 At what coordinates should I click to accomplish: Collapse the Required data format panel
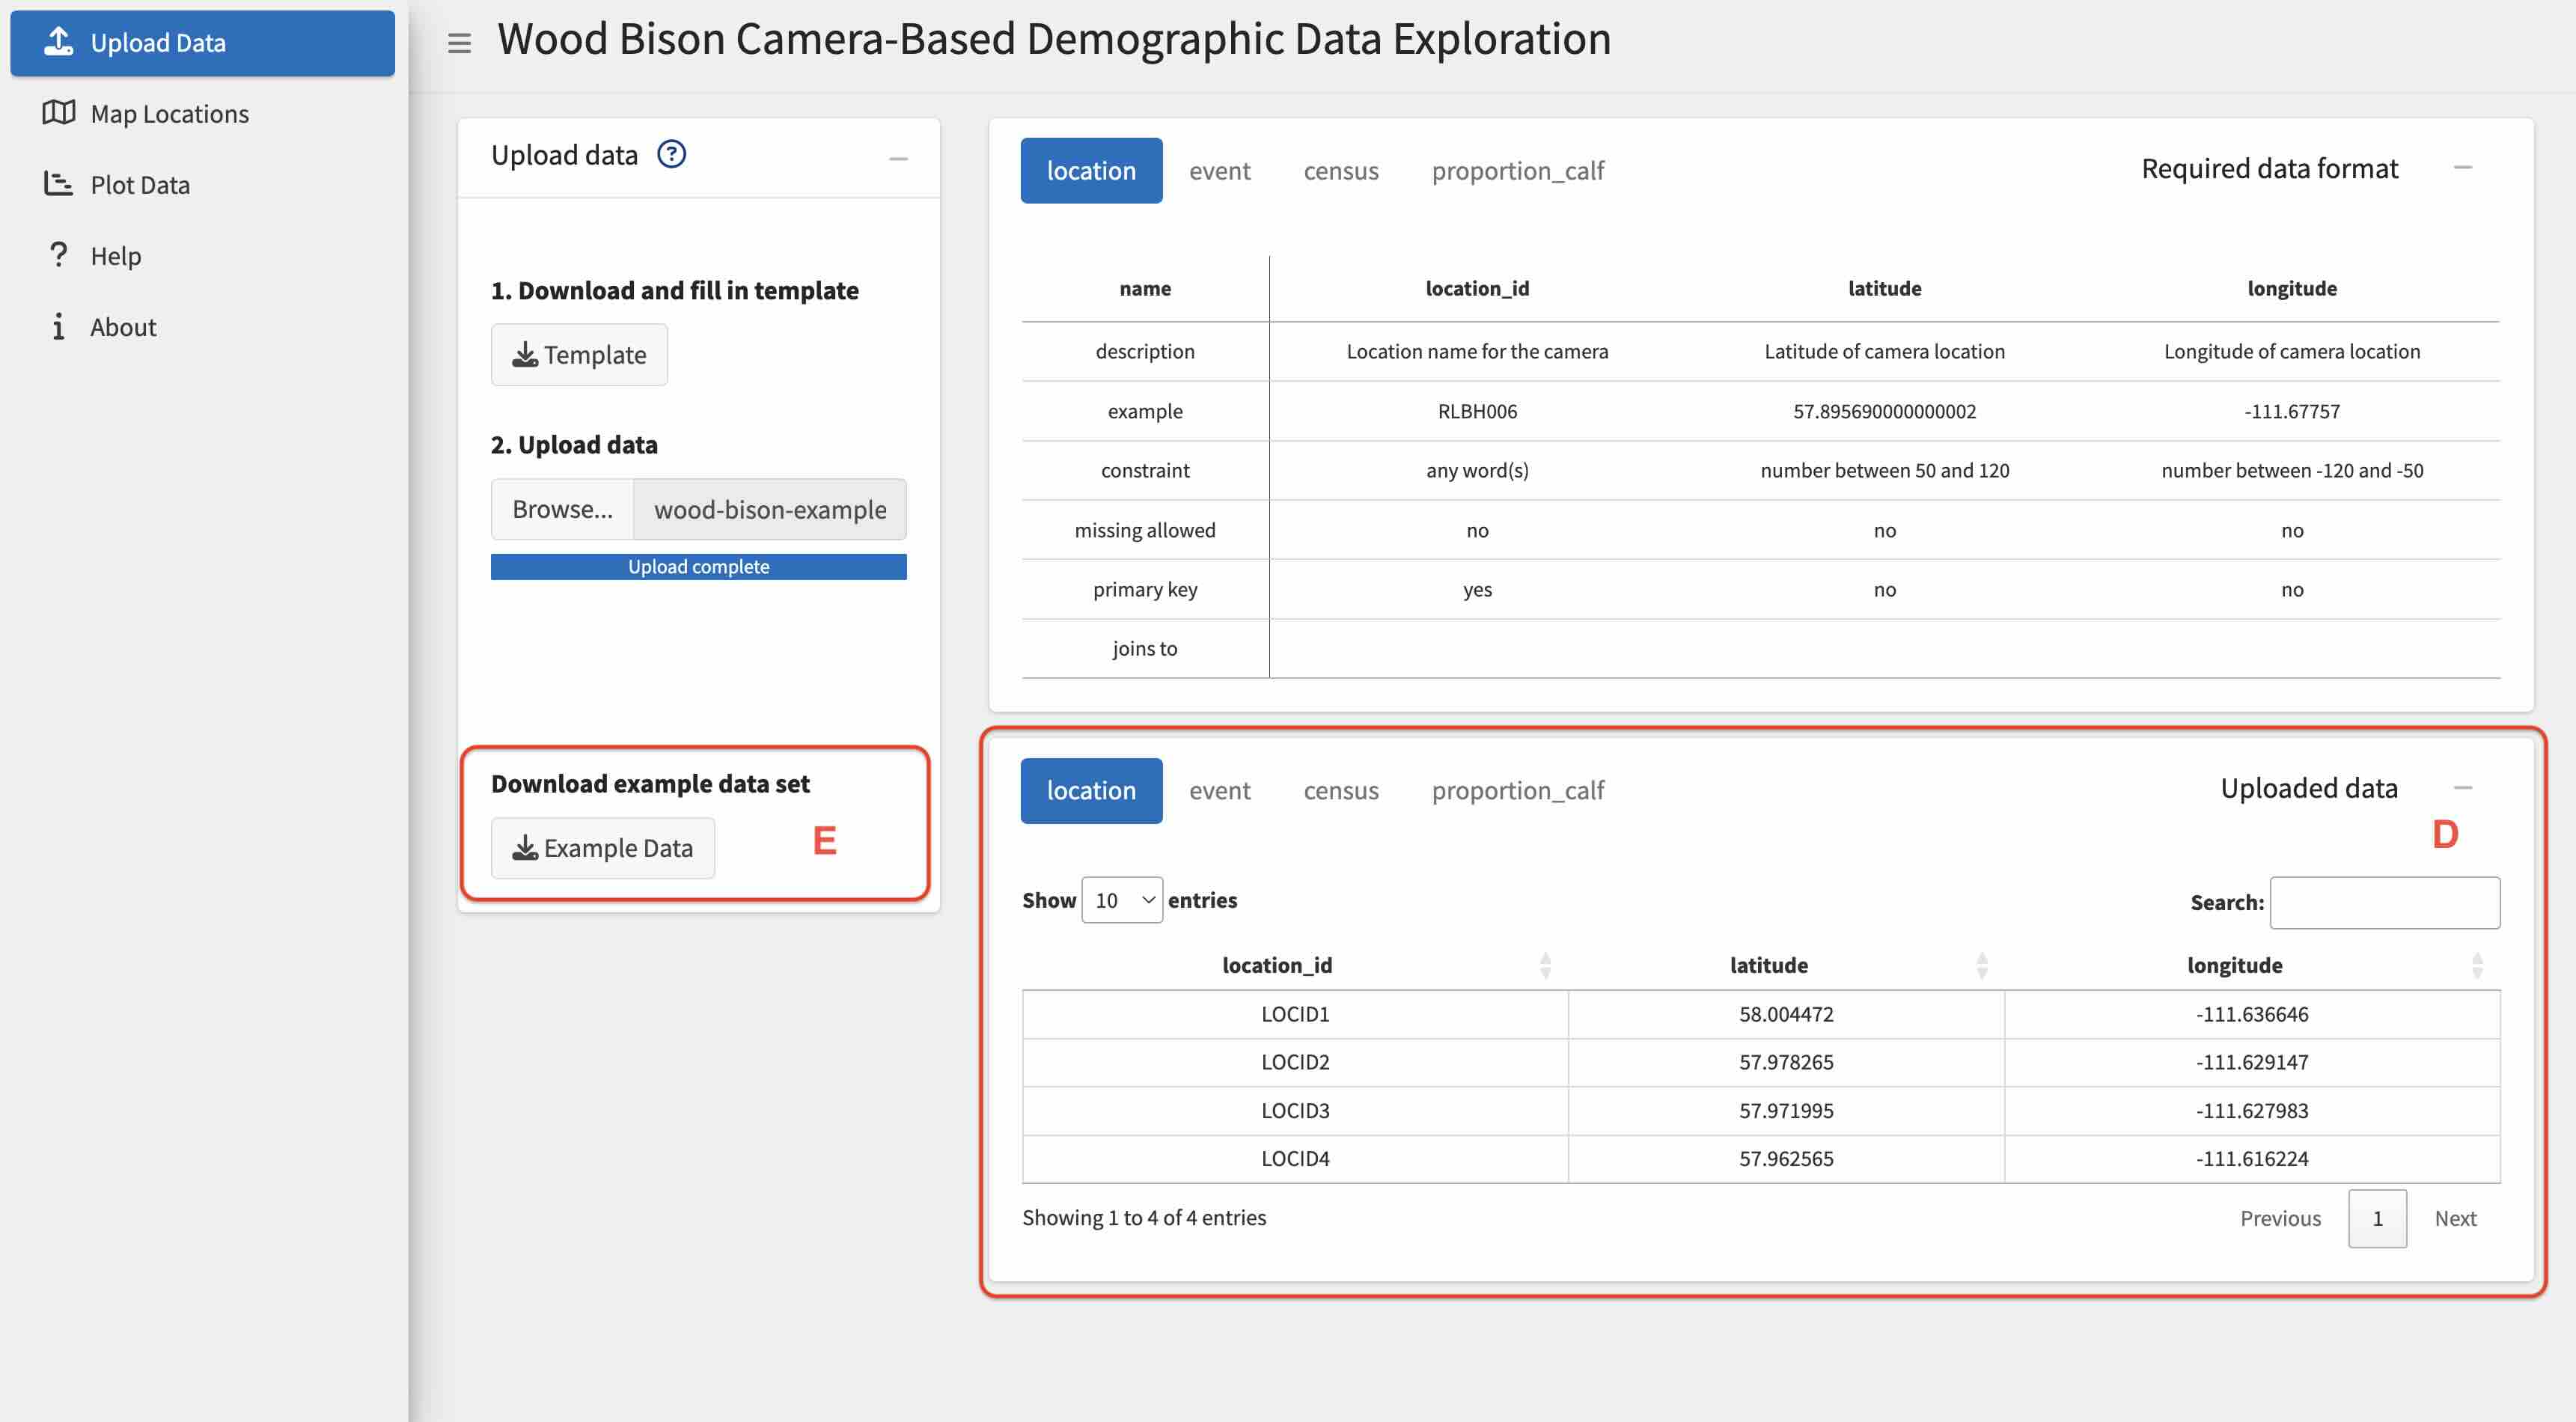pos(2462,168)
